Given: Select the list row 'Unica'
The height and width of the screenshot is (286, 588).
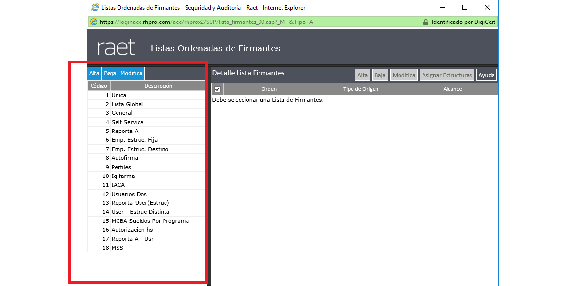Looking at the screenshot, I should point(146,95).
